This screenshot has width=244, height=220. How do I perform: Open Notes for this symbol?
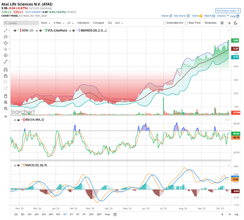167,16
